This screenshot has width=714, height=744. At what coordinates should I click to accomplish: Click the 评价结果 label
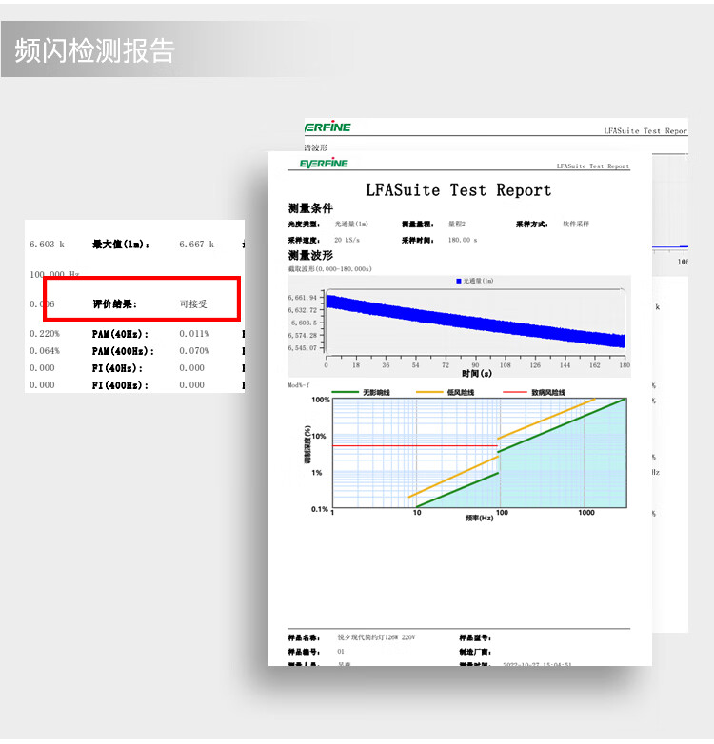pyautogui.click(x=114, y=304)
